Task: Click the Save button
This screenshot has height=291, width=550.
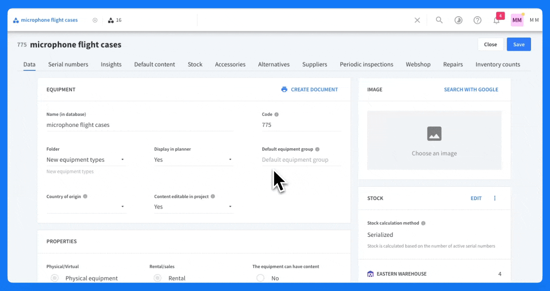Action: coord(518,44)
